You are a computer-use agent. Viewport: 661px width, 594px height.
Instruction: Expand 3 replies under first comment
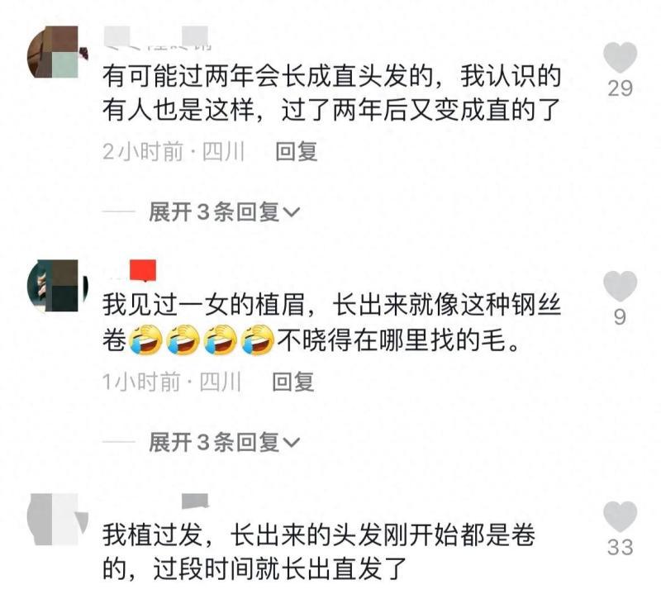click(x=224, y=212)
